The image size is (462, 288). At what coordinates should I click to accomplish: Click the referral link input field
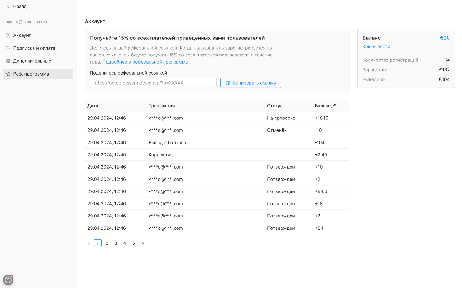pyautogui.click(x=153, y=83)
